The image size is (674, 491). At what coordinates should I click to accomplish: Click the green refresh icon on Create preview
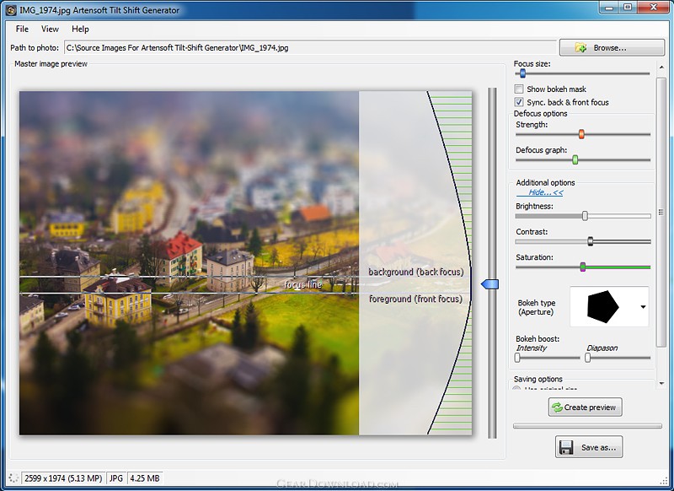click(557, 407)
